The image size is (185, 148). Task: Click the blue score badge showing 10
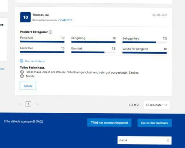pyautogui.click(x=26, y=17)
